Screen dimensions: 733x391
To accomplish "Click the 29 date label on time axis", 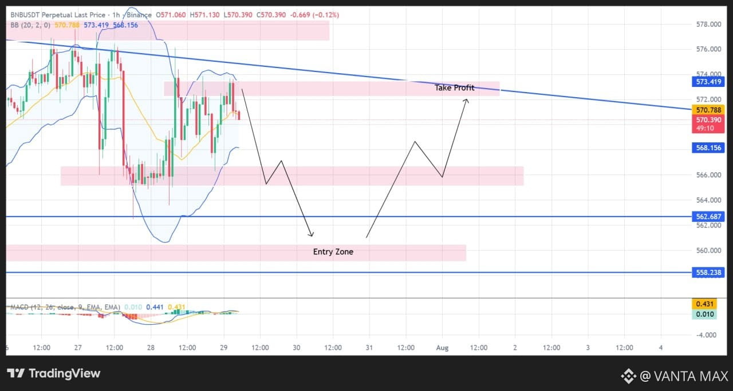I will tap(223, 348).
